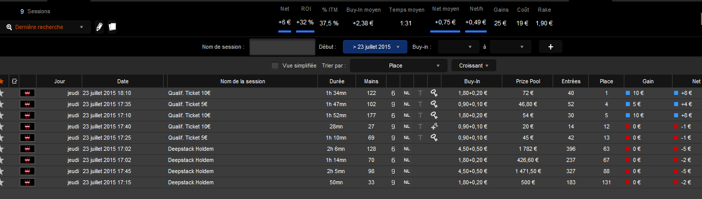Image resolution: width=702 pixels, height=199 pixels.
Task: Click the Buy-In column header
Action: [471, 81]
